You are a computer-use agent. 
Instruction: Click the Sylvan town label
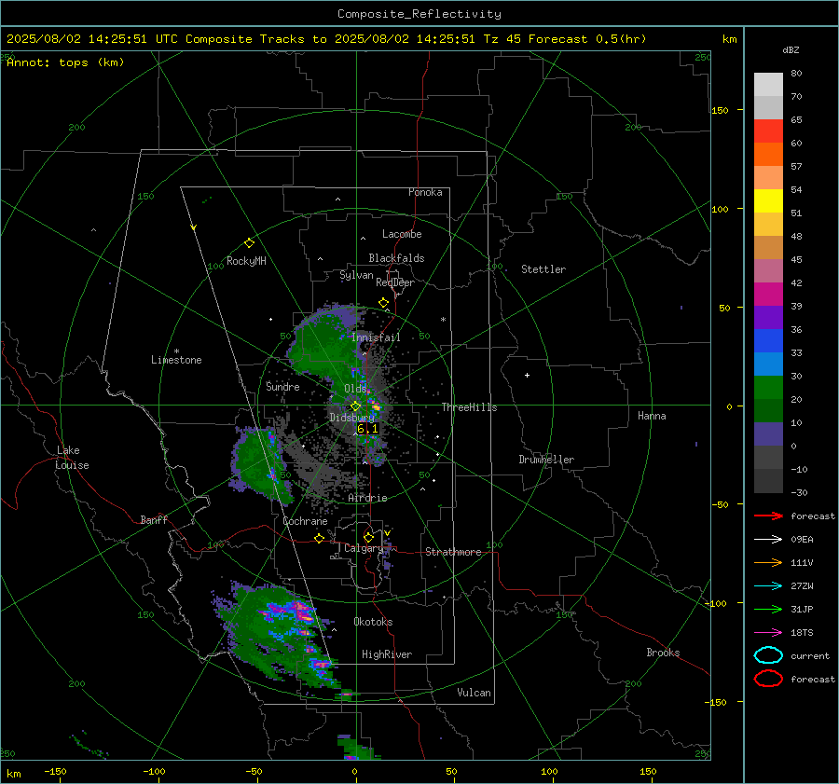(x=356, y=275)
